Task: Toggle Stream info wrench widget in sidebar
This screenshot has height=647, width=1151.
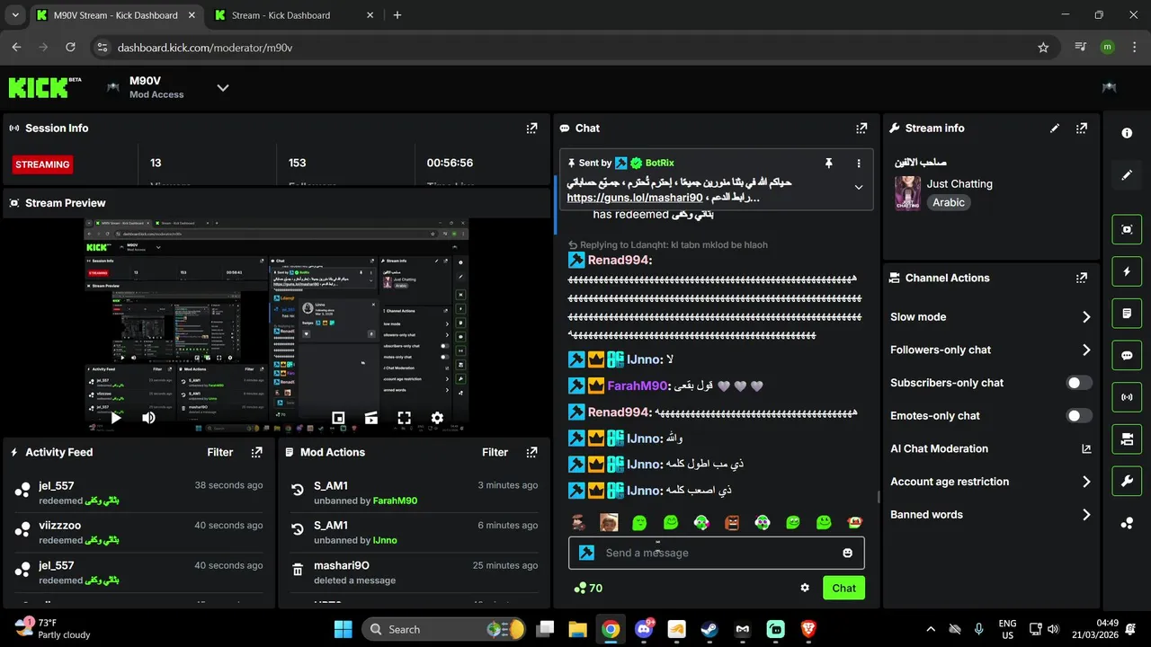Action: point(1127,482)
